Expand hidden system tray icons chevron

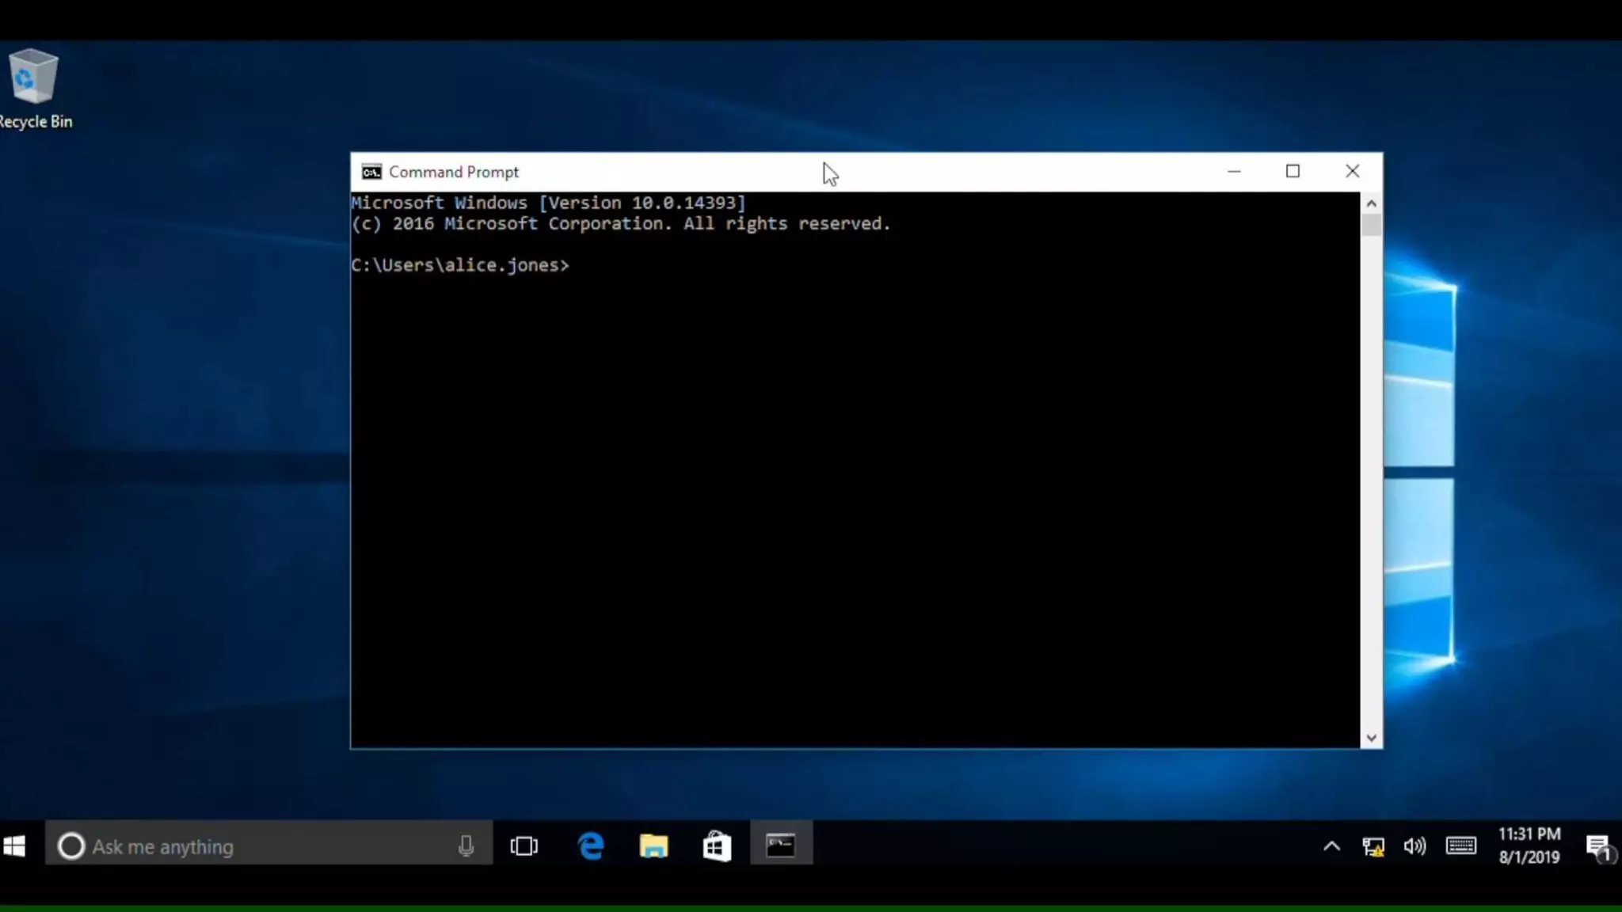coord(1331,846)
